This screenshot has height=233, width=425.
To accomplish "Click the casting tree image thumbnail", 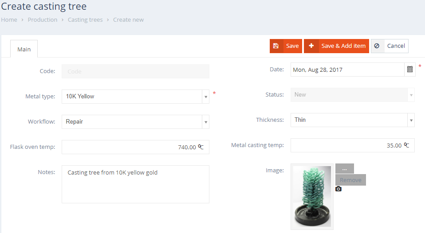I will [x=312, y=196].
